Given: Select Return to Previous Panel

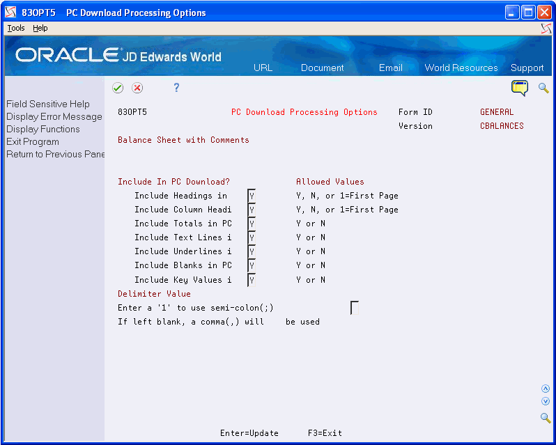Looking at the screenshot, I should 55,154.
